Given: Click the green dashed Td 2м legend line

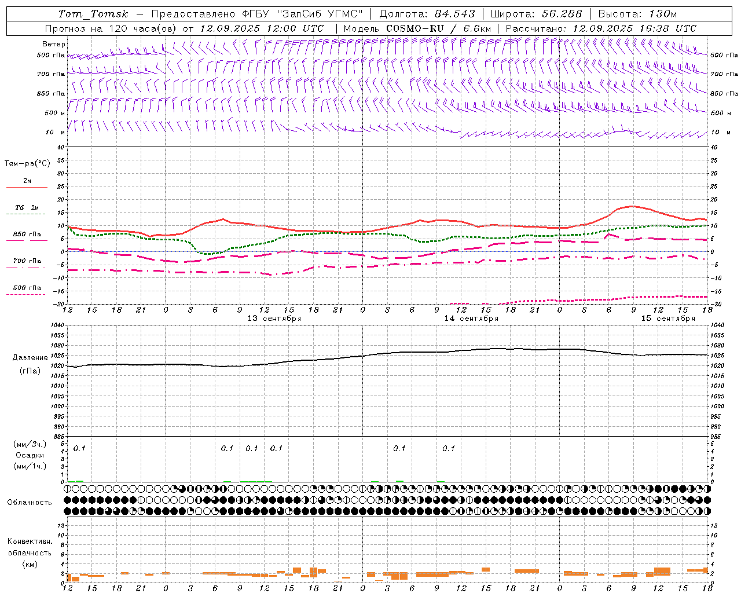Looking at the screenshot, I should 25,214.
